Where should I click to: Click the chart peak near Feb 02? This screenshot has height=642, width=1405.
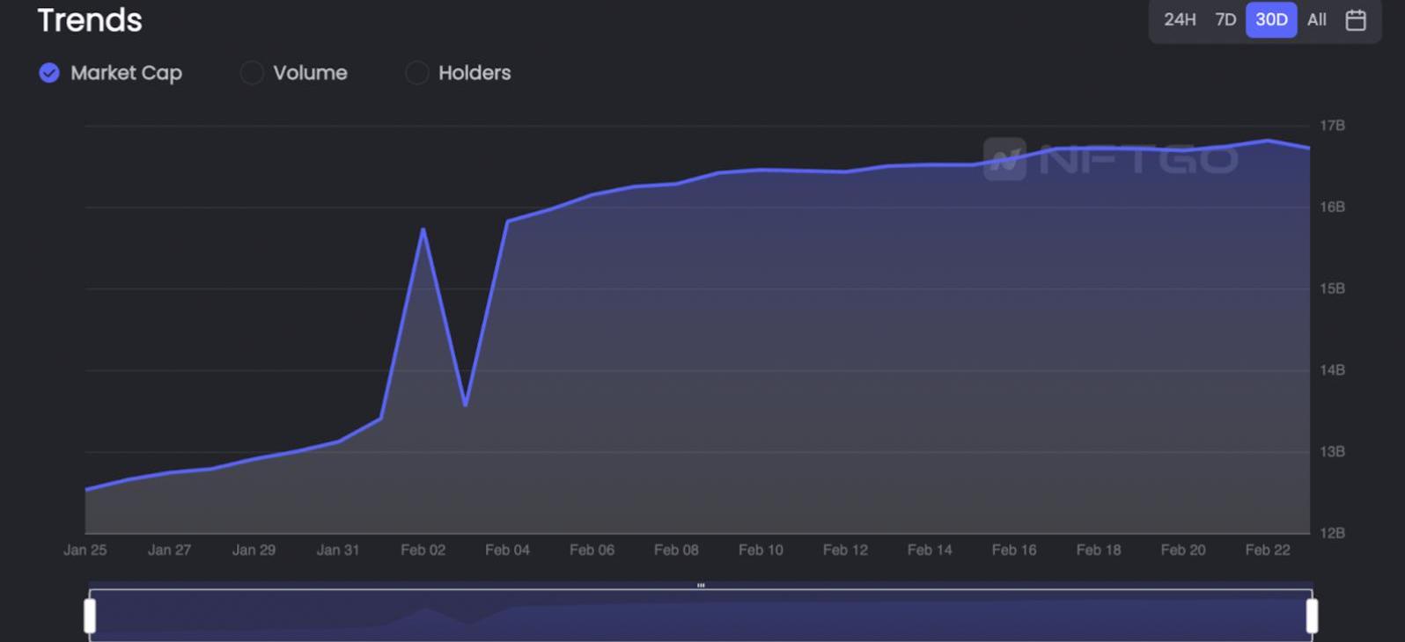coord(423,230)
